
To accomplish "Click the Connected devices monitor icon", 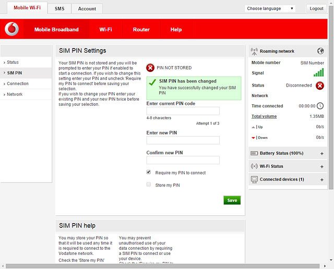I will pos(254,179).
